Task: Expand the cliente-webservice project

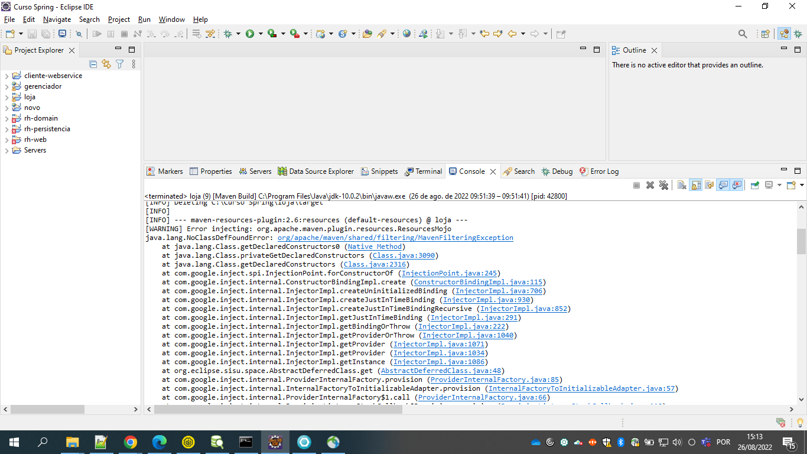Action: click(x=6, y=76)
